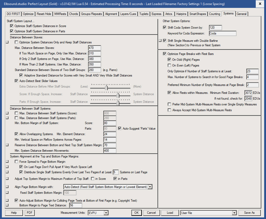Click the Save As button
Image resolution: width=266 pixels, height=219 pixels.
pyautogui.click(x=249, y=213)
